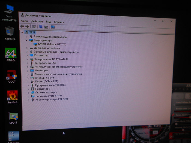Viewport: 191px width, 143px height.
Task: Select the OCCT desktop icon
Action: click(x=12, y=76)
